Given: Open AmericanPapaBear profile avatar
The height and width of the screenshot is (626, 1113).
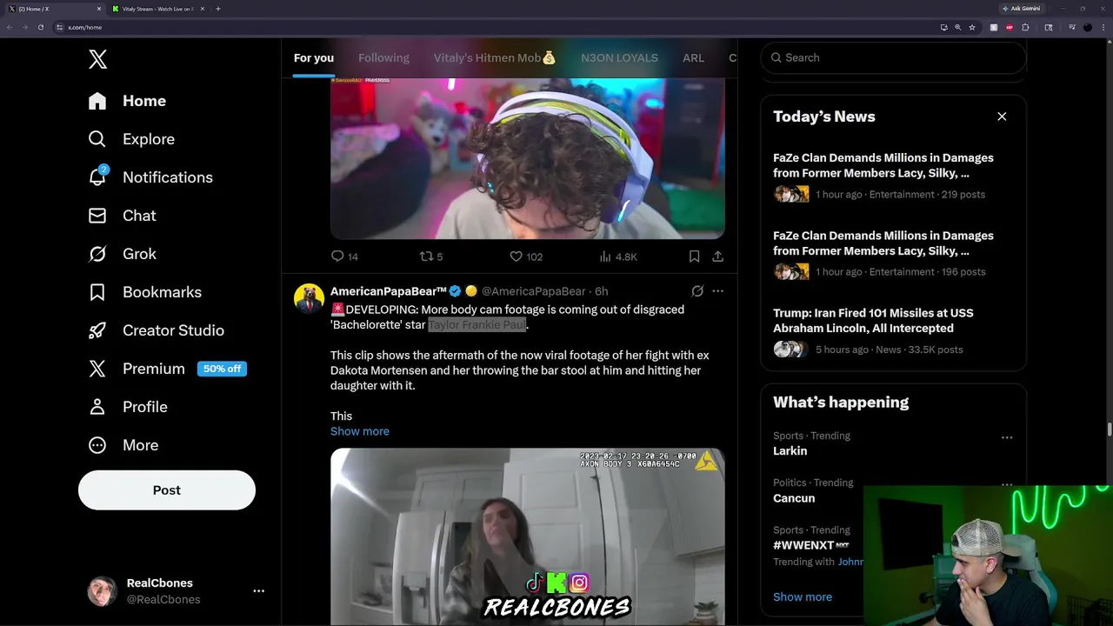Looking at the screenshot, I should pos(309,298).
